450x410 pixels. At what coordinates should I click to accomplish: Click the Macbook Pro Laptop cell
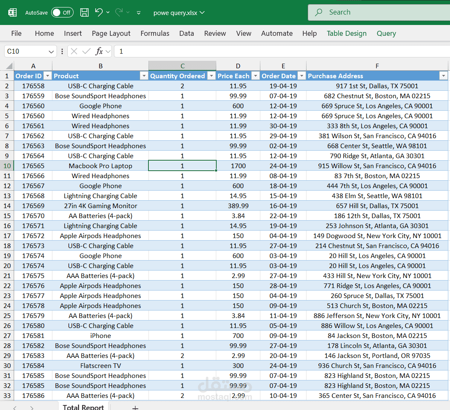pos(101,166)
